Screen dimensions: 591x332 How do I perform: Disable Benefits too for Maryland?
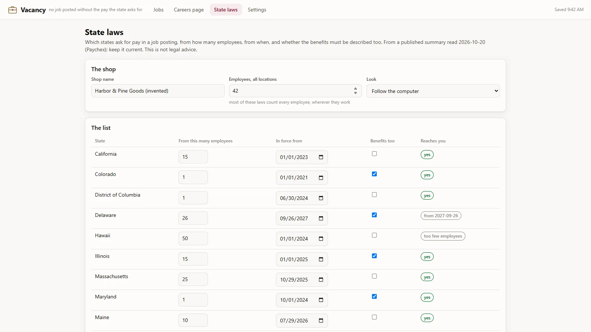pos(374,297)
